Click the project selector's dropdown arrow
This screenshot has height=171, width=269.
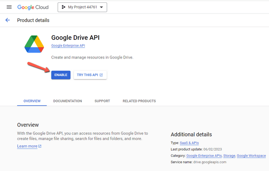pos(102,7)
